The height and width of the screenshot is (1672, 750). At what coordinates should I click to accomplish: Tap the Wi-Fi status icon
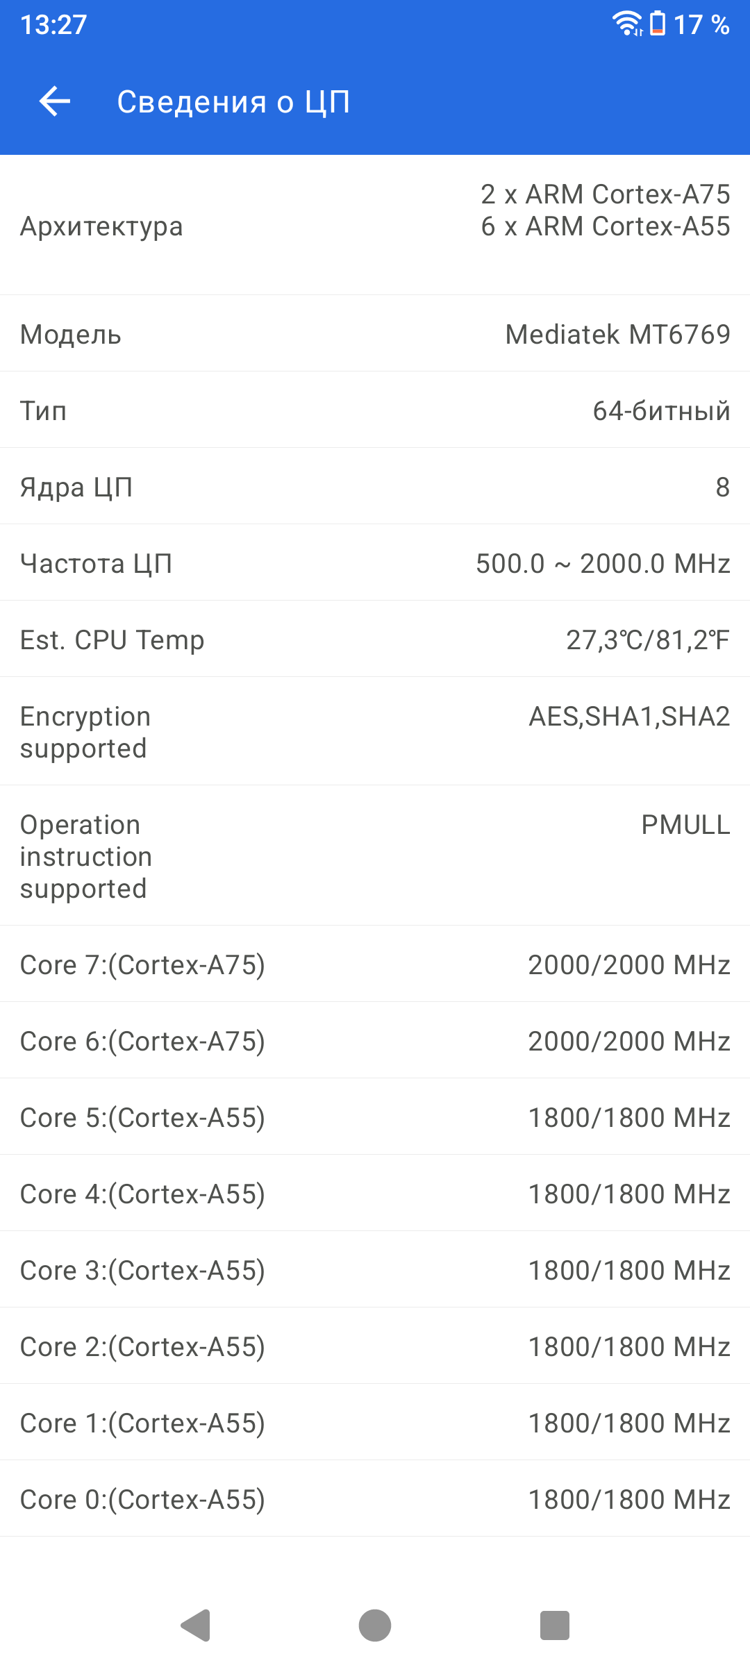point(626,24)
